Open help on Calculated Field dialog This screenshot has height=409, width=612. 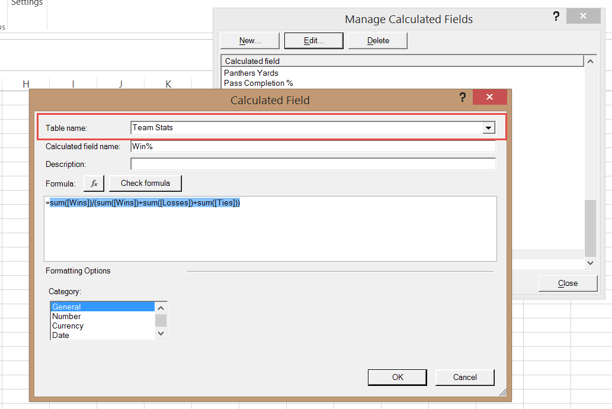point(463,97)
